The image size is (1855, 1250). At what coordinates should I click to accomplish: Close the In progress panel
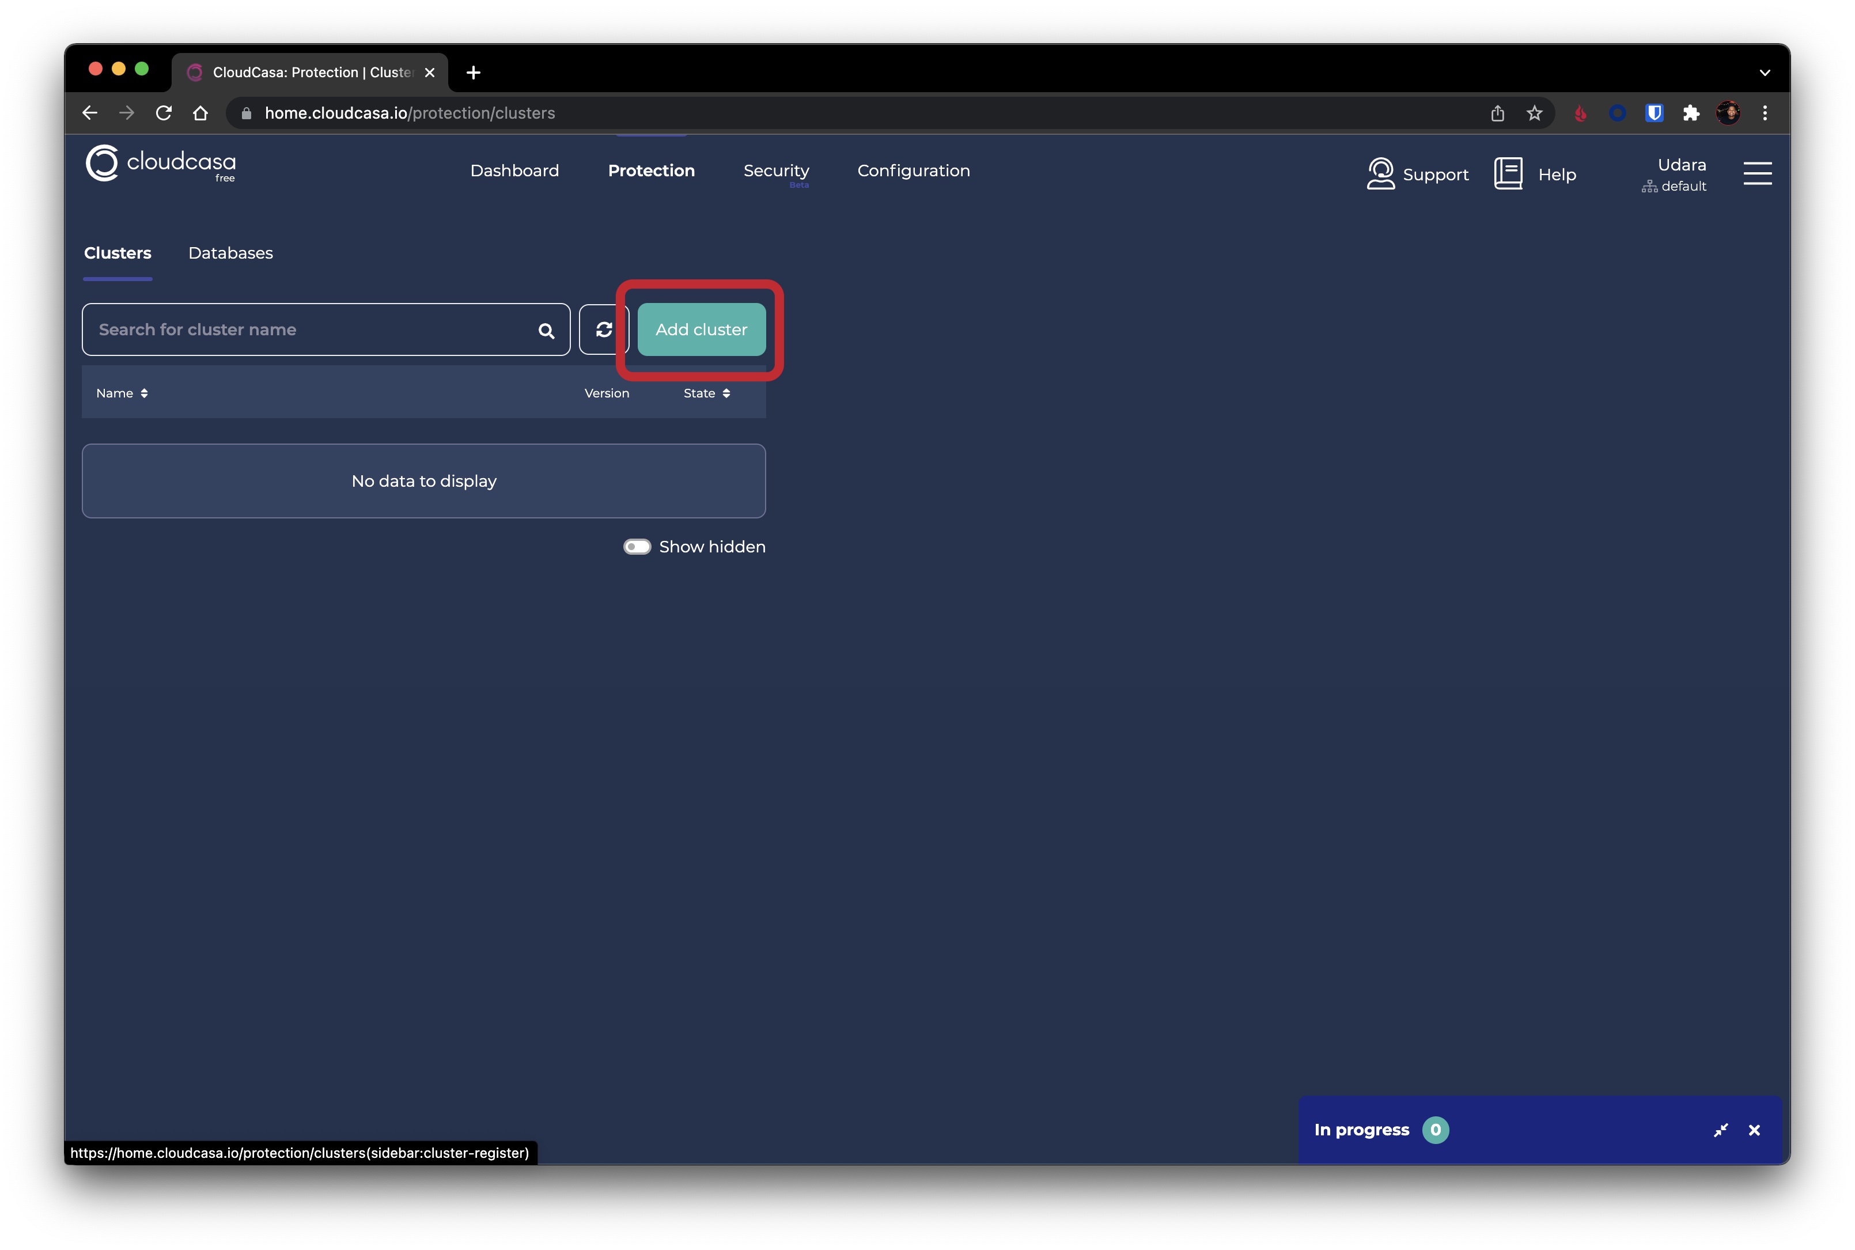point(1754,1130)
